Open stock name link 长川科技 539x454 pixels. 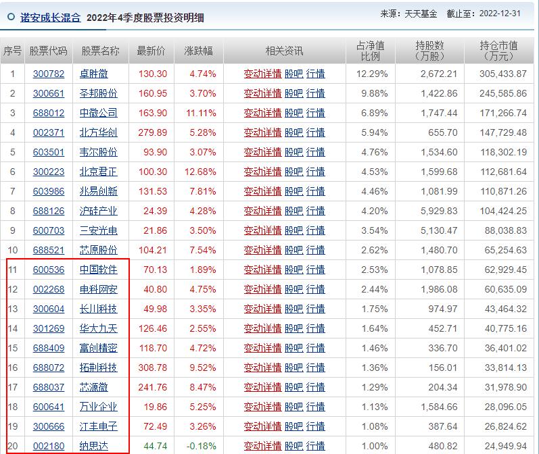tap(98, 309)
